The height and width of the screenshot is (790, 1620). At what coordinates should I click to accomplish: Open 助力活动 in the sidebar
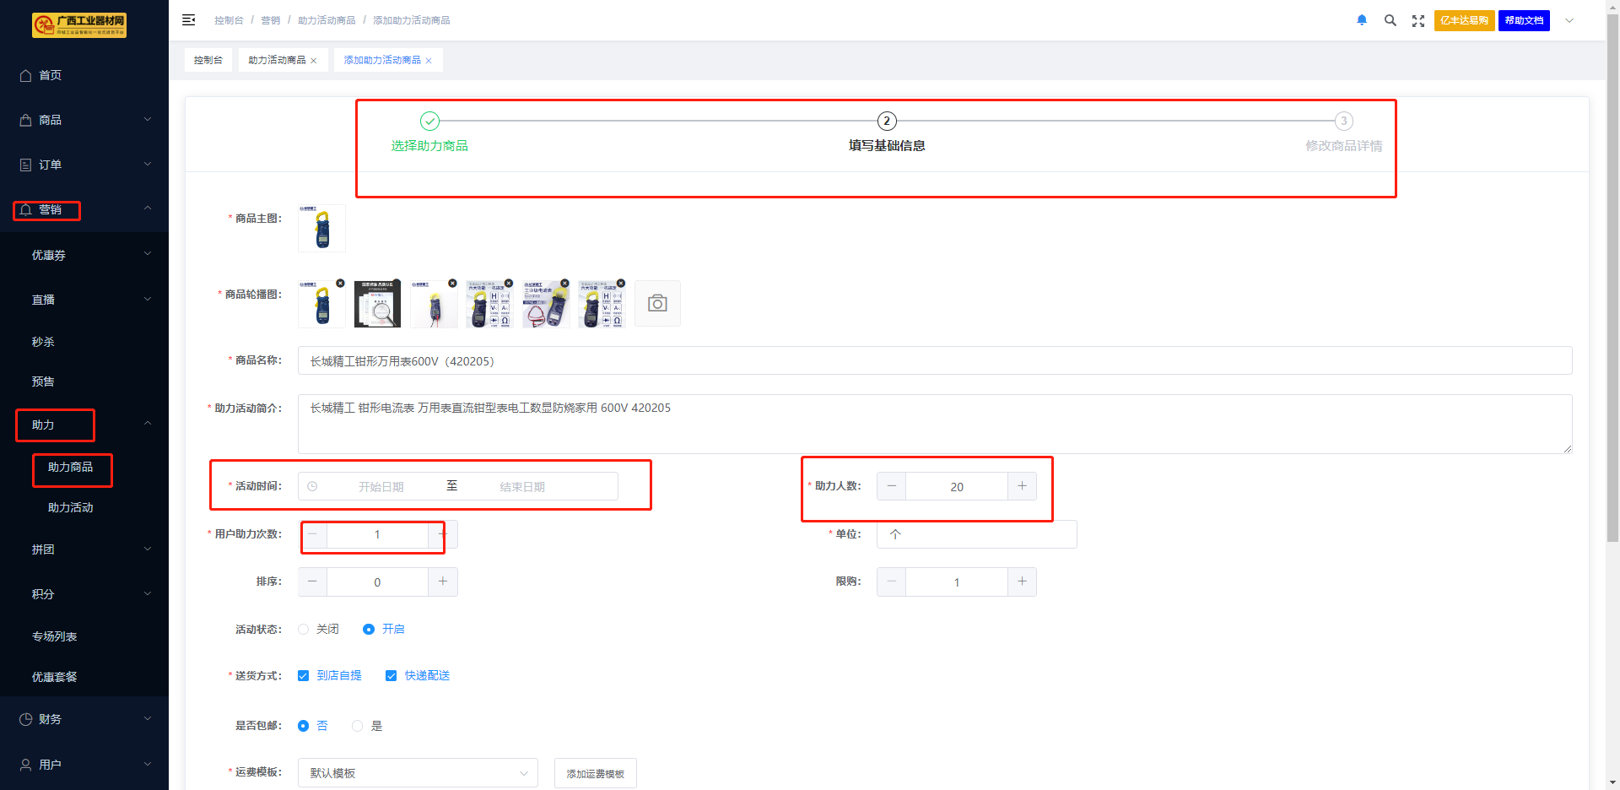tap(71, 507)
